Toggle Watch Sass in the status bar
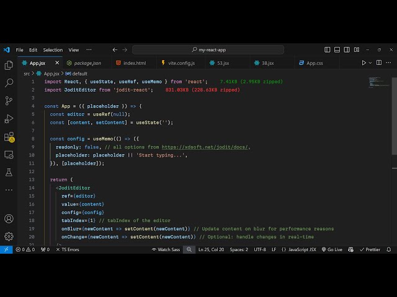 pyautogui.click(x=166, y=249)
